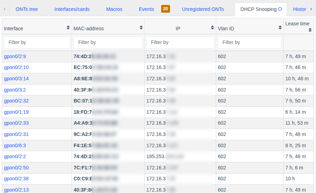Open the Macros tab
Viewport: 316px width, 193px height.
pyautogui.click(x=114, y=9)
